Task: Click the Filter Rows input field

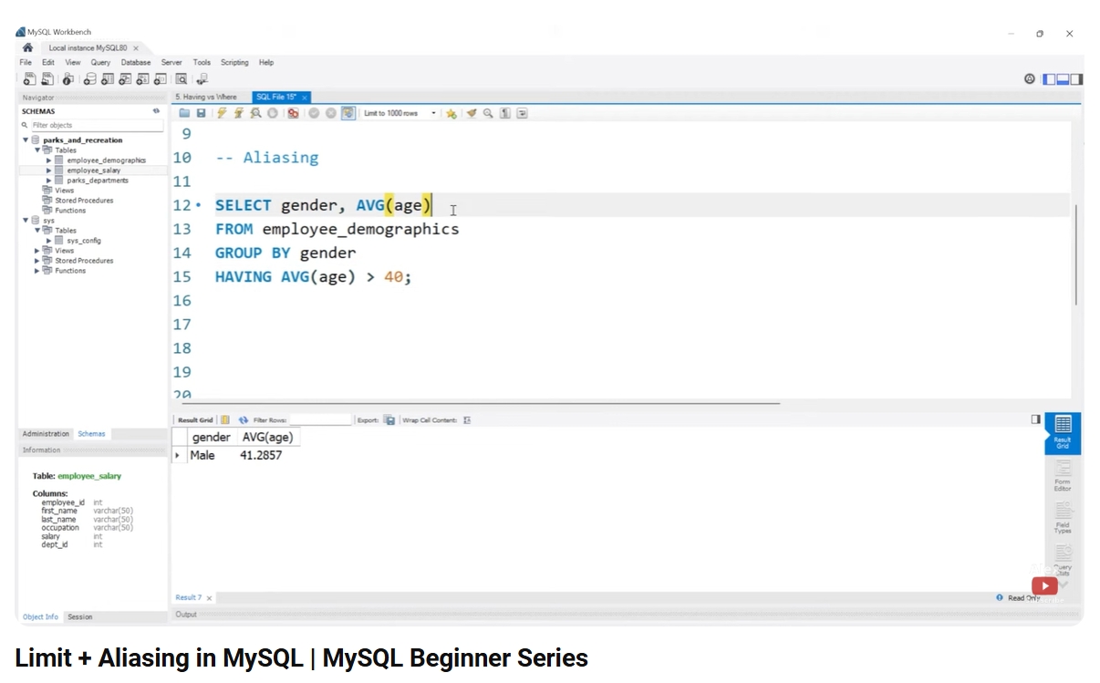Action: pyautogui.click(x=320, y=420)
